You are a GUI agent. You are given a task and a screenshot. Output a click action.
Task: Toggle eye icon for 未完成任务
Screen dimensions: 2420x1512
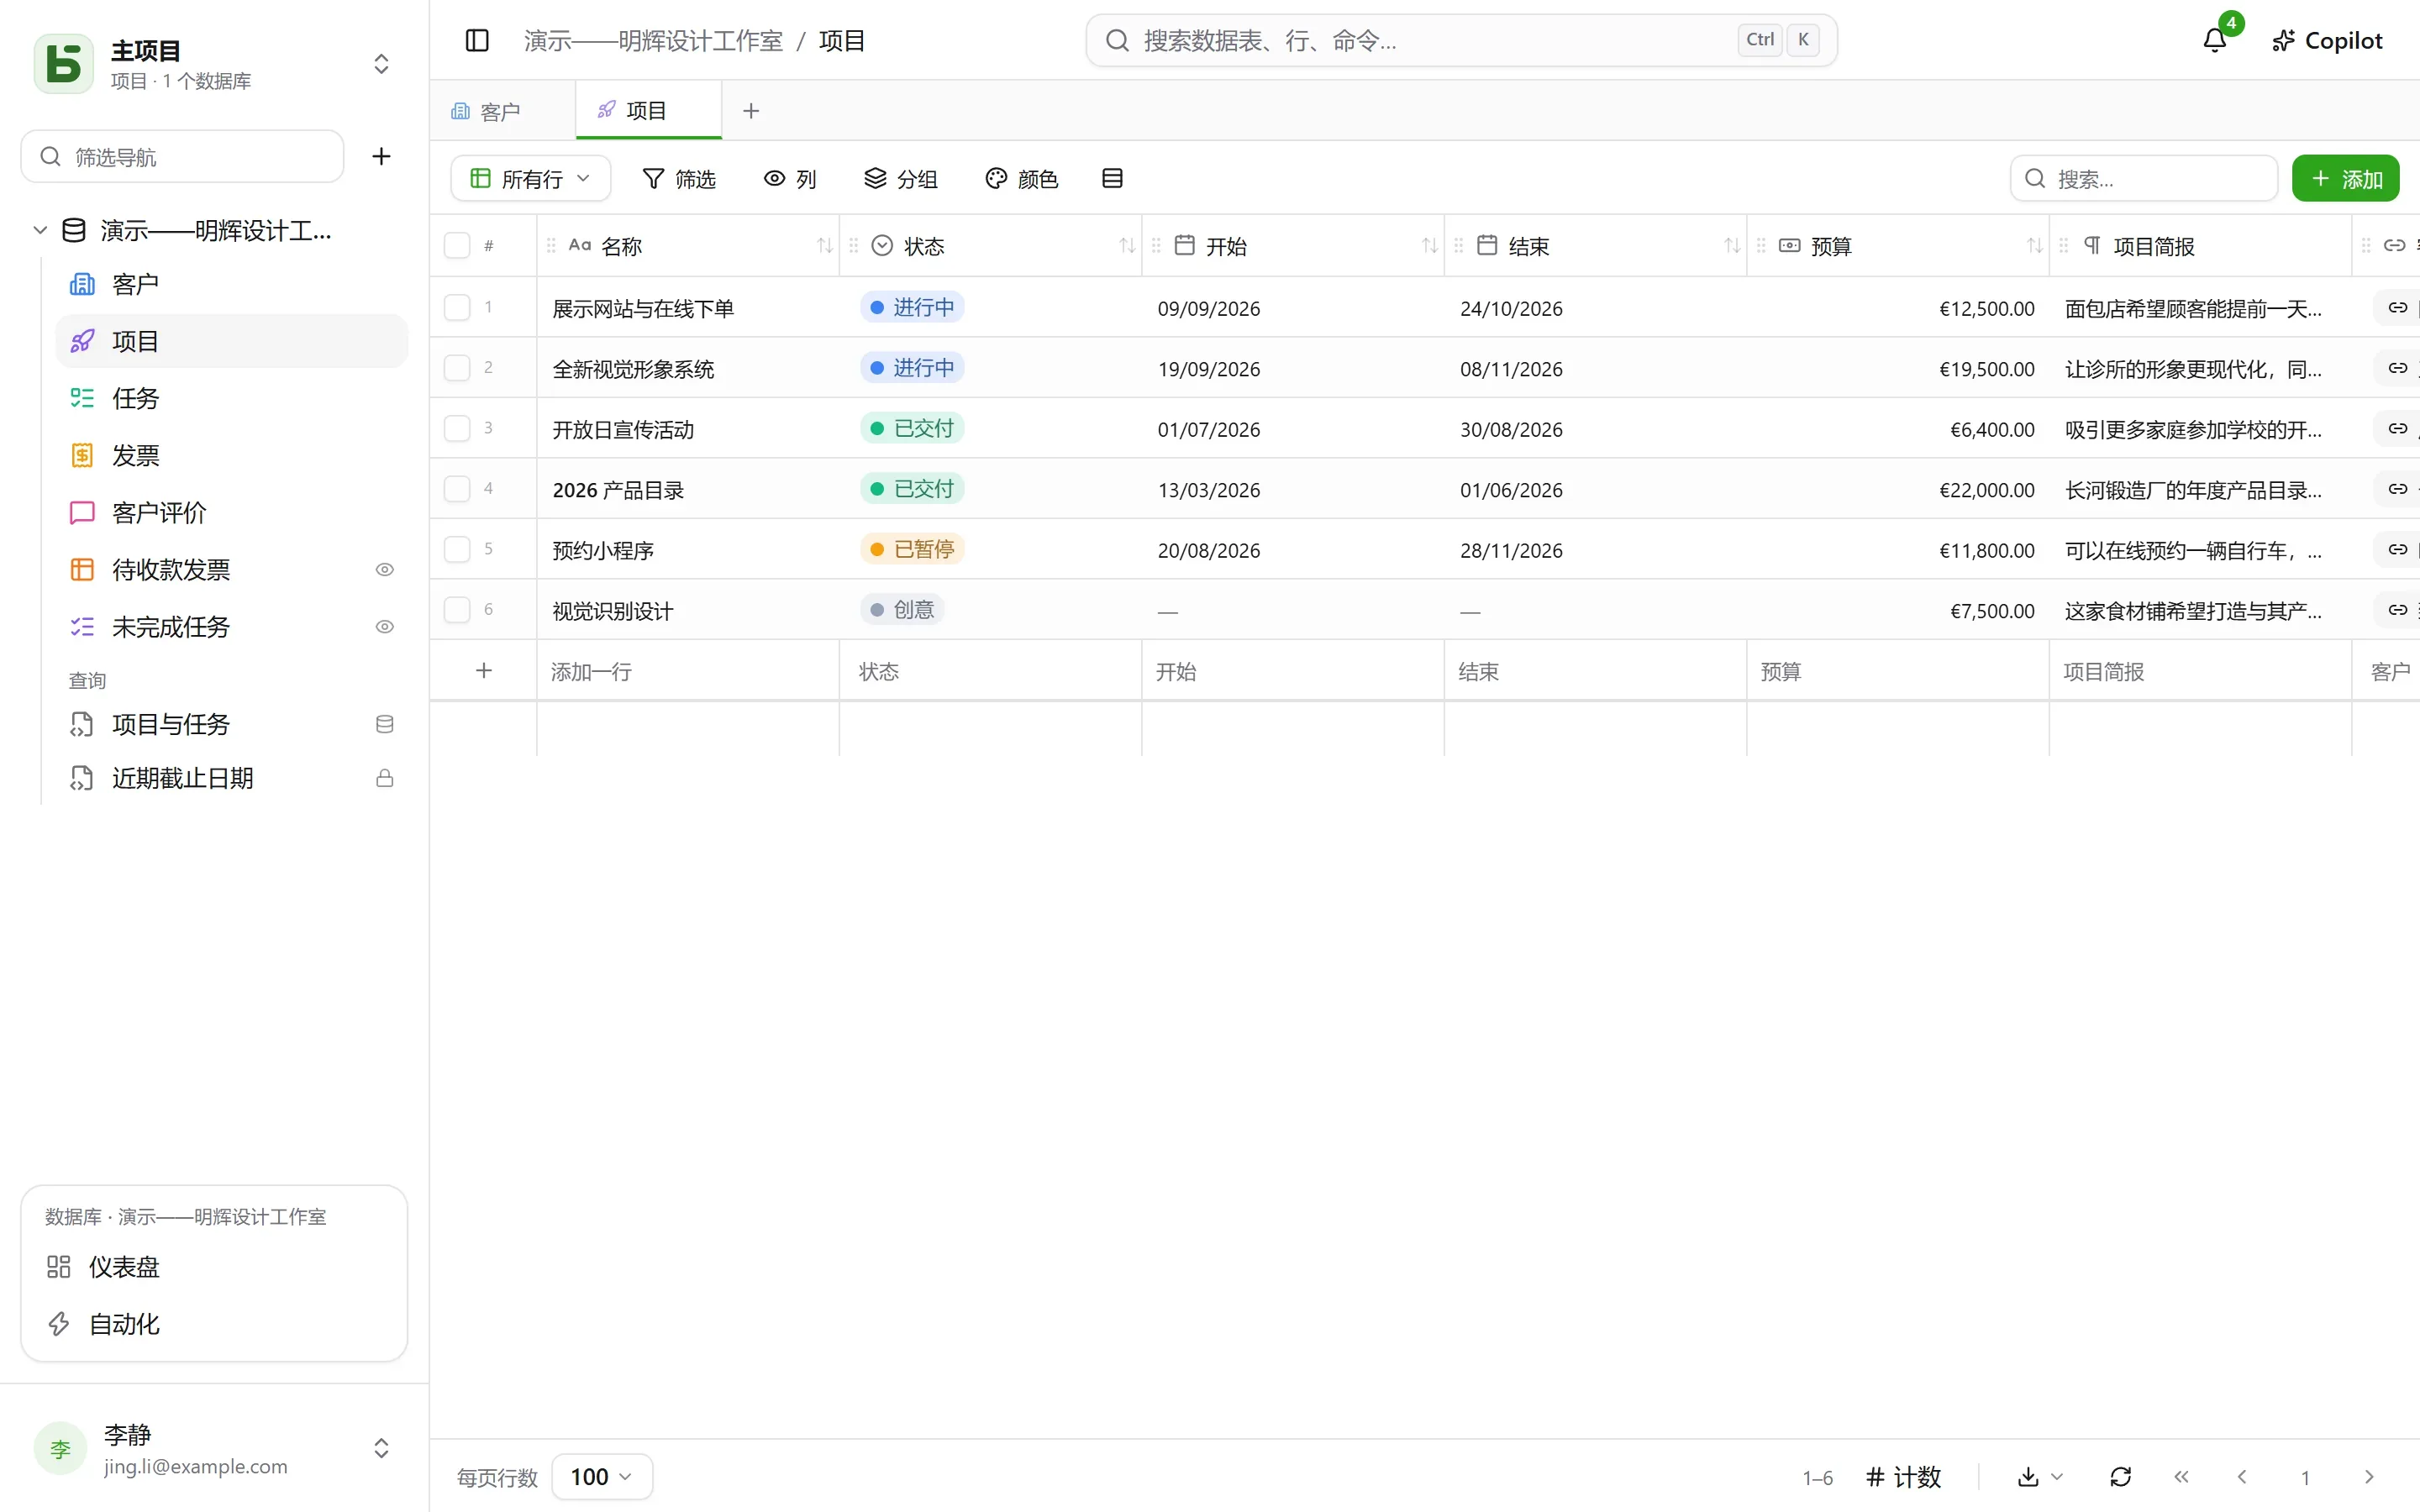point(384,627)
